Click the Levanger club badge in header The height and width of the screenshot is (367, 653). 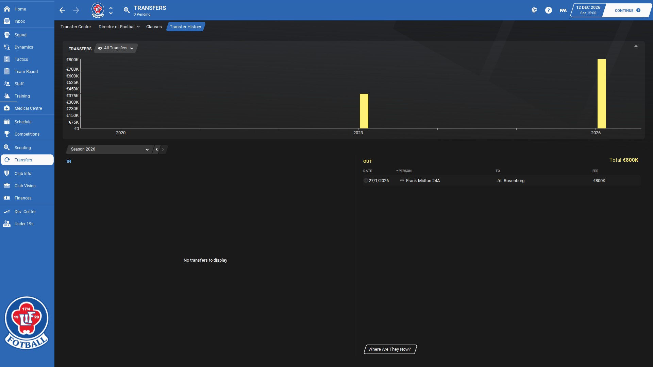click(x=98, y=10)
